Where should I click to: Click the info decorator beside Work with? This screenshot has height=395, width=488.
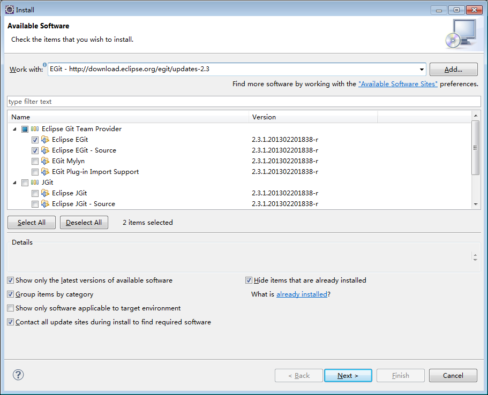click(x=45, y=65)
